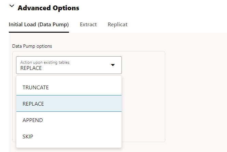Click the Action upon existing tables combo box
This screenshot has height=152, width=227.
tap(69, 65)
